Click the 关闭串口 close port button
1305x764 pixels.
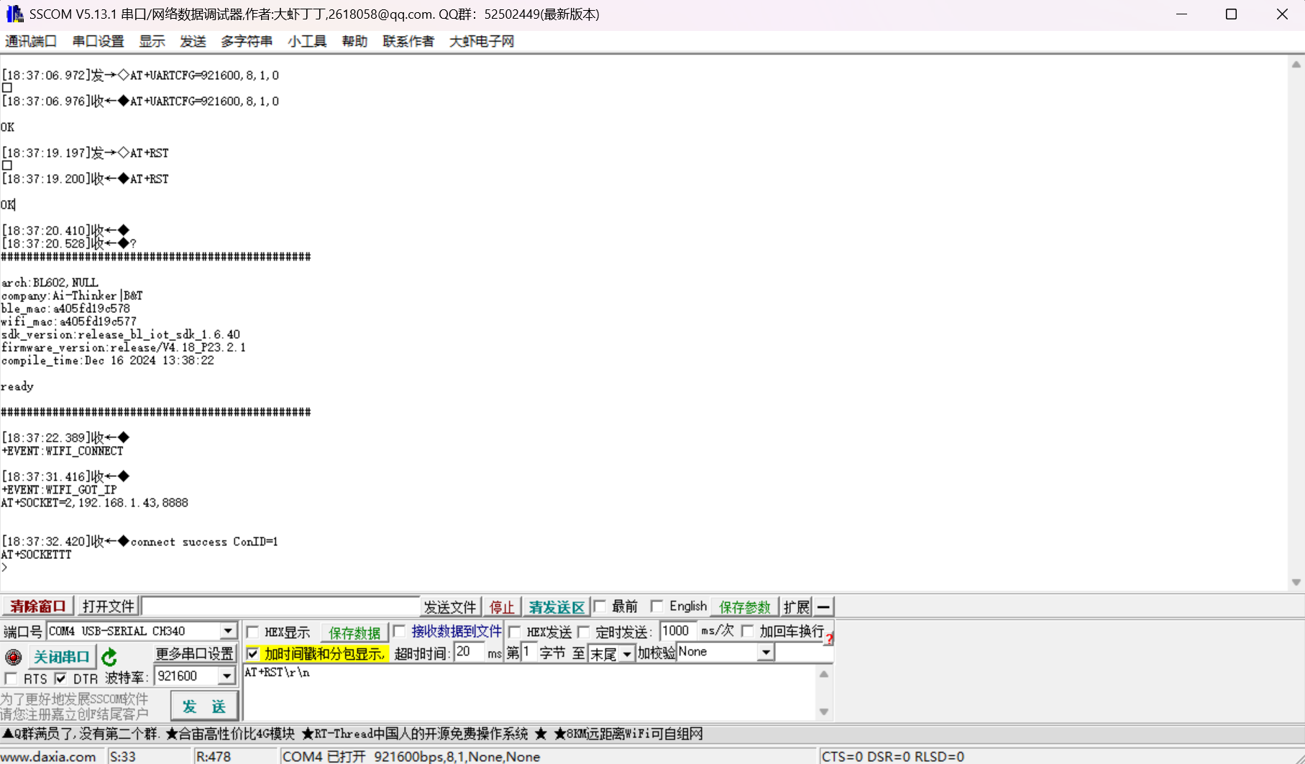coord(62,657)
